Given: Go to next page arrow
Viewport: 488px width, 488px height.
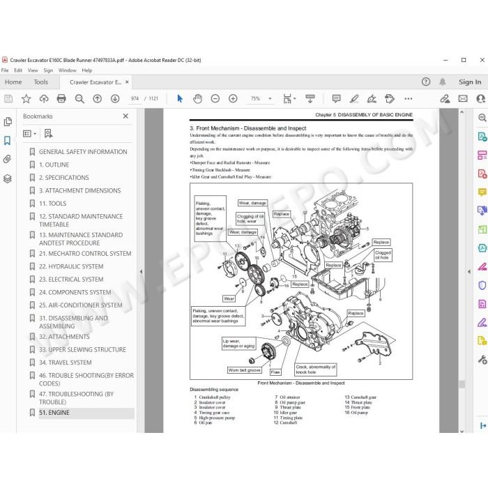Looking at the screenshot, I should tap(115, 99).
